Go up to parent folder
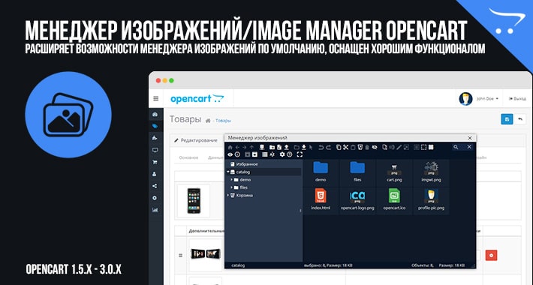This screenshot has height=285, width=533. tap(252, 147)
